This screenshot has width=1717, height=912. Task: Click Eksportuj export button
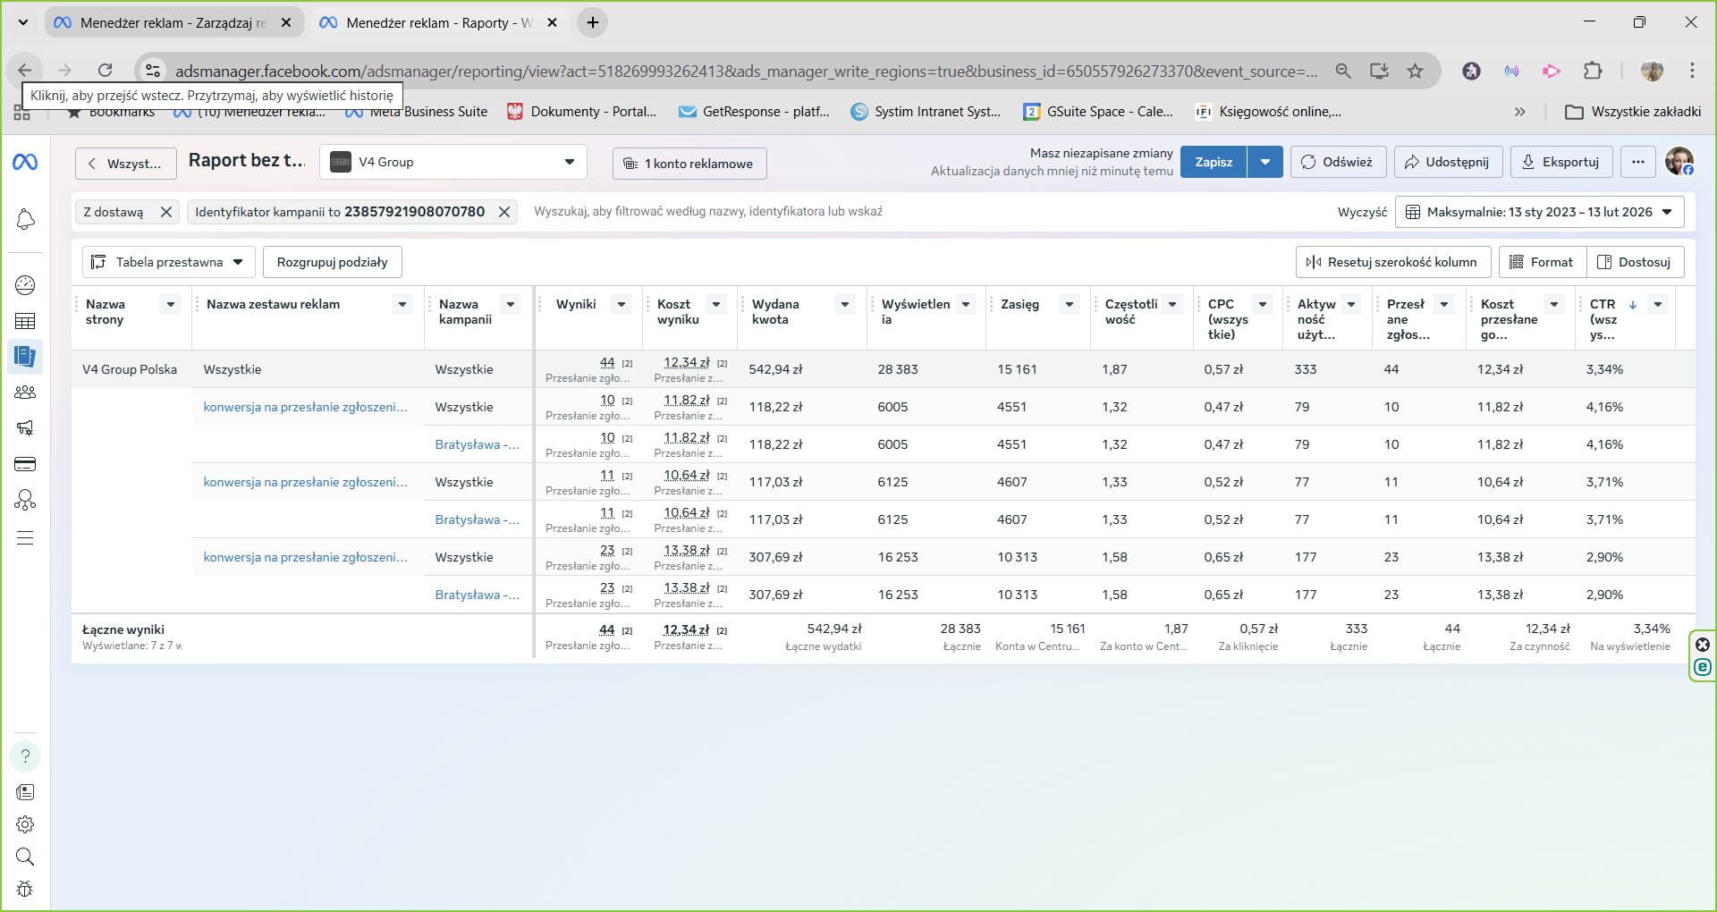tap(1561, 162)
